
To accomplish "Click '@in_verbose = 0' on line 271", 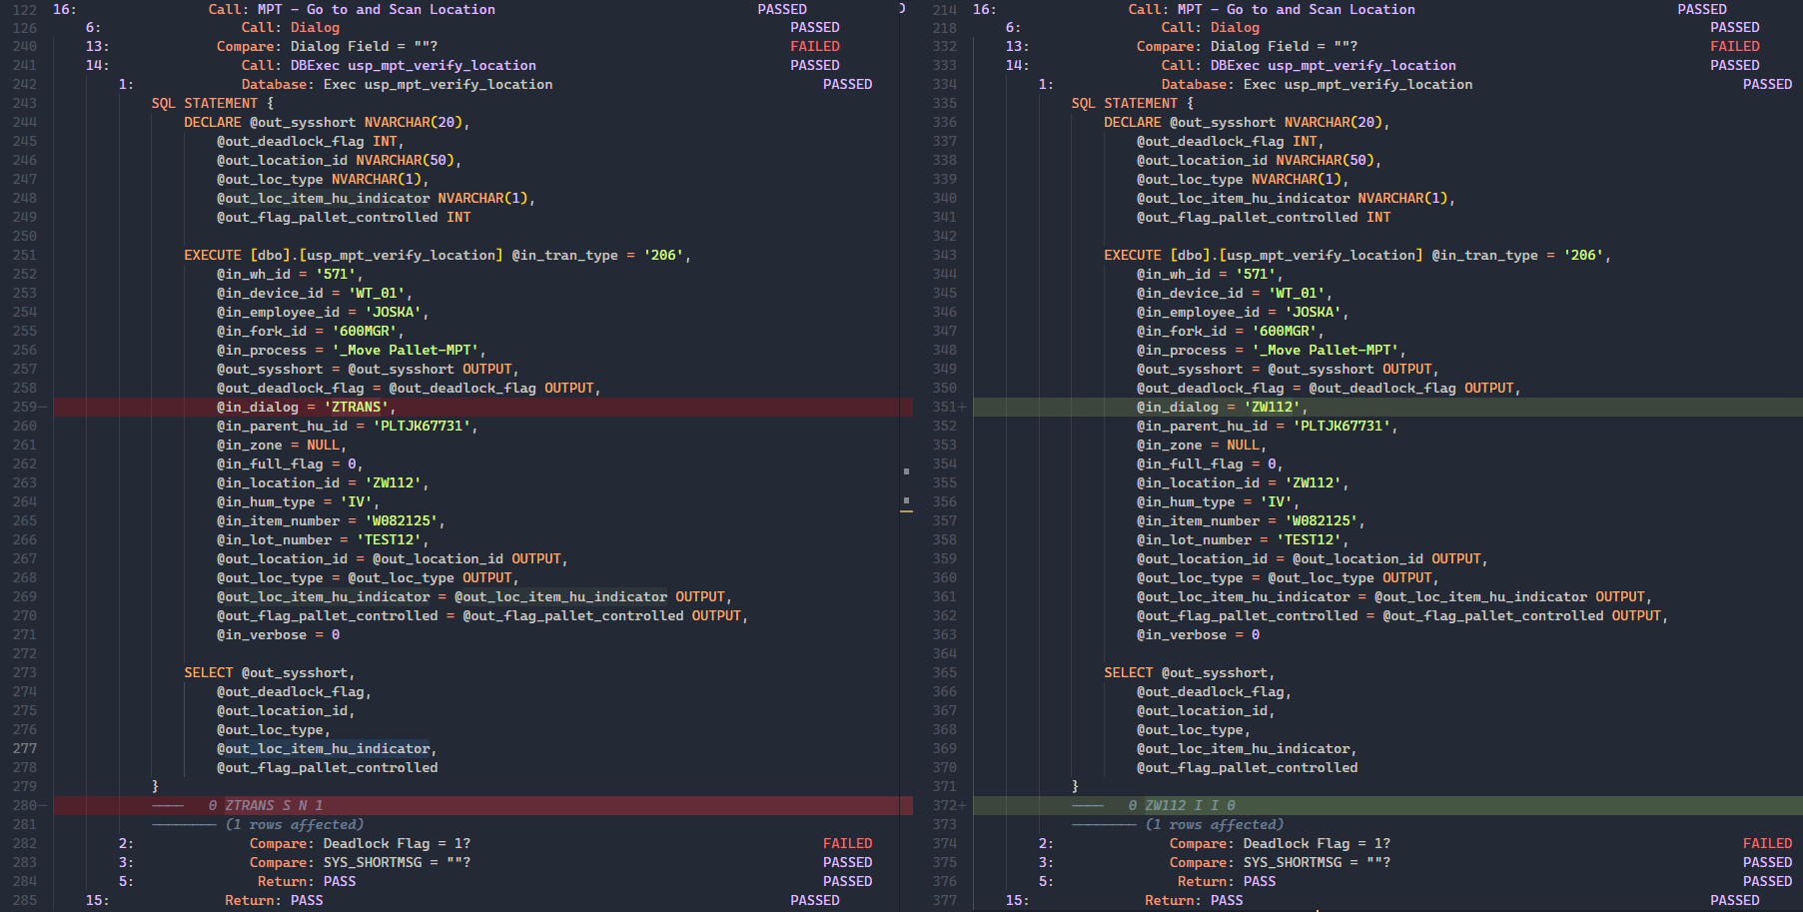I will click(x=278, y=634).
